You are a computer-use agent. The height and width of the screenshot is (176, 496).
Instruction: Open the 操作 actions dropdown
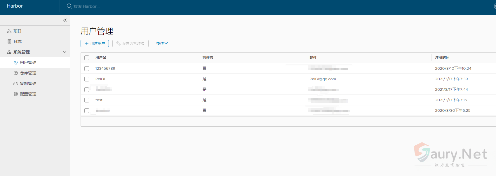coord(162,43)
